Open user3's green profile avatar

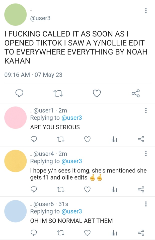[x=16, y=15]
